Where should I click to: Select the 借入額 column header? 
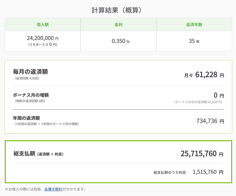tap(43, 24)
